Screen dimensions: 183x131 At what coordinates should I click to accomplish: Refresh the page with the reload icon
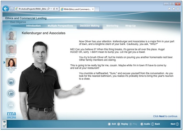point(54,9)
